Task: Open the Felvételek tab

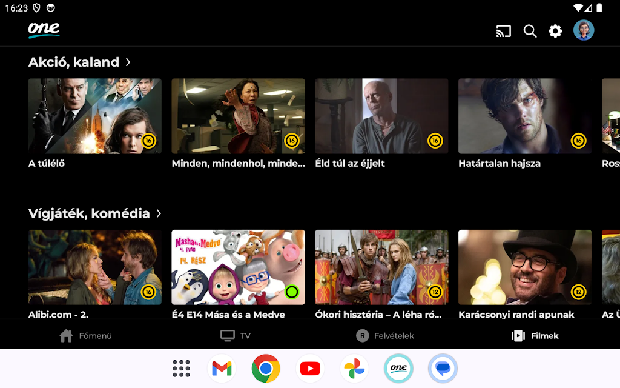Action: (x=385, y=336)
